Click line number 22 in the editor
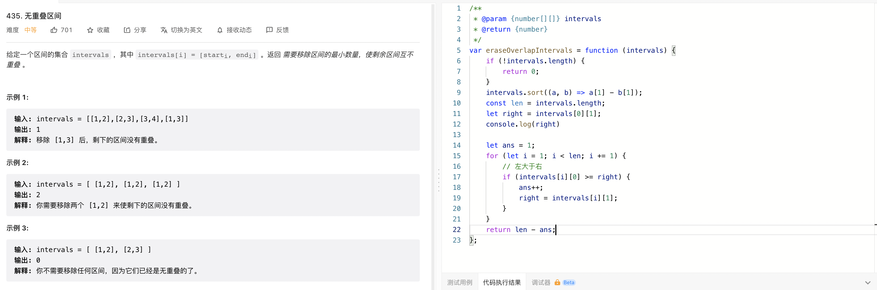 point(456,230)
